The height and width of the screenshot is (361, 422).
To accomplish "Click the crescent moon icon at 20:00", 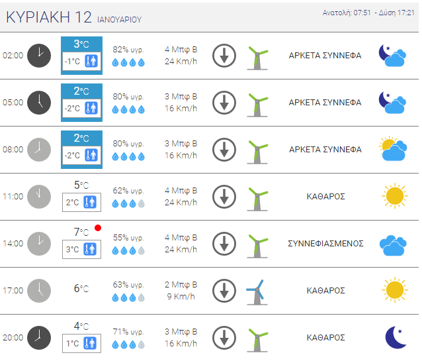I will pos(395,337).
